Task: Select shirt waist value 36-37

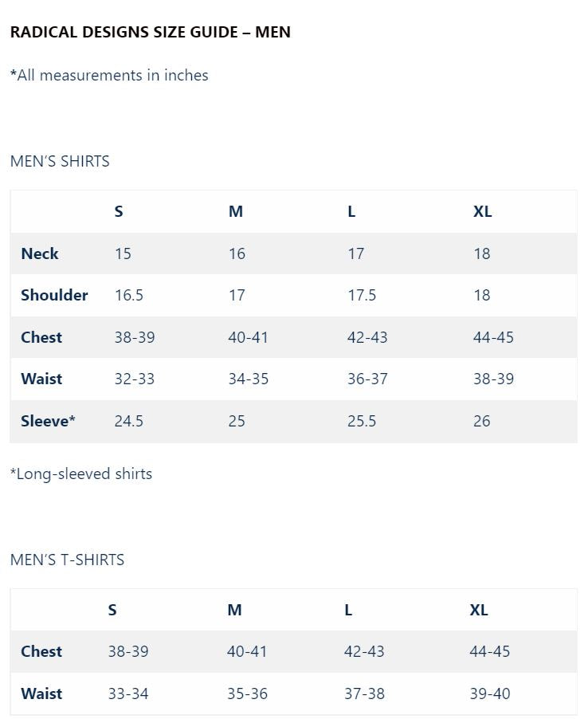Action: (367, 379)
